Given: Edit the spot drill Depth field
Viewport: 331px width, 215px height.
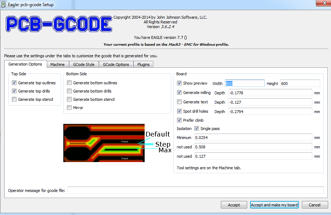Looking at the screenshot, I should pos(270,111).
